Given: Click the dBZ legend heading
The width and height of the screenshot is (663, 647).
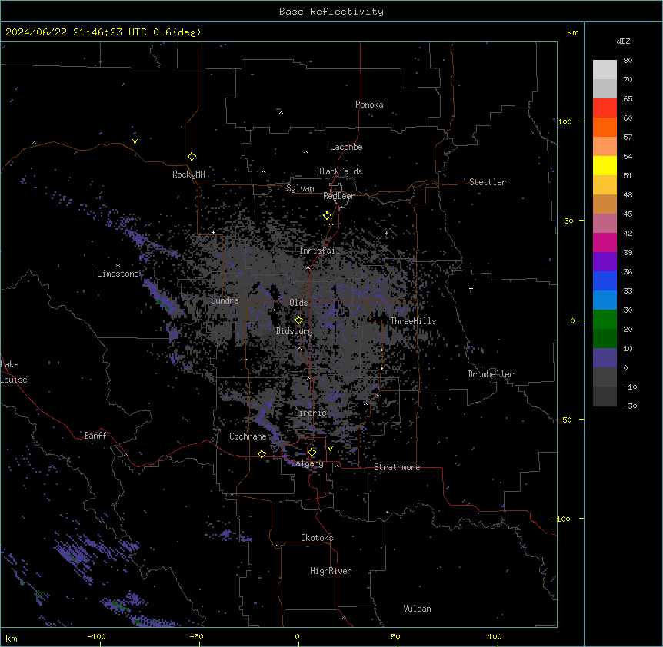Looking at the screenshot, I should [x=623, y=41].
